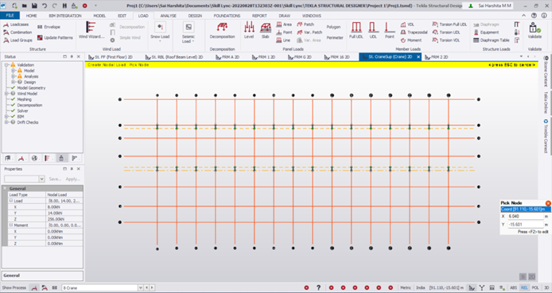Choose Torsion UDL load
The image size is (552, 293).
tap(446, 32)
